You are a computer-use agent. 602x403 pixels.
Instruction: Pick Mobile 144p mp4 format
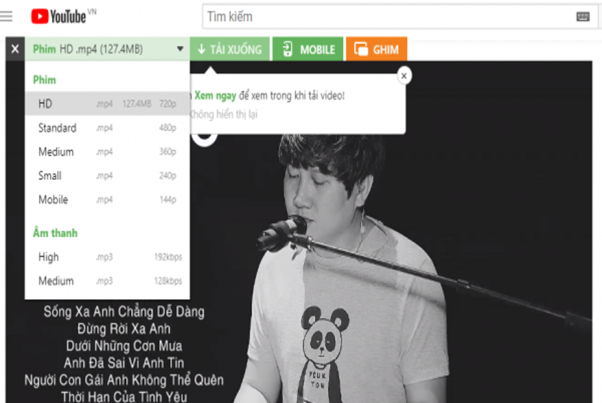coord(107,200)
